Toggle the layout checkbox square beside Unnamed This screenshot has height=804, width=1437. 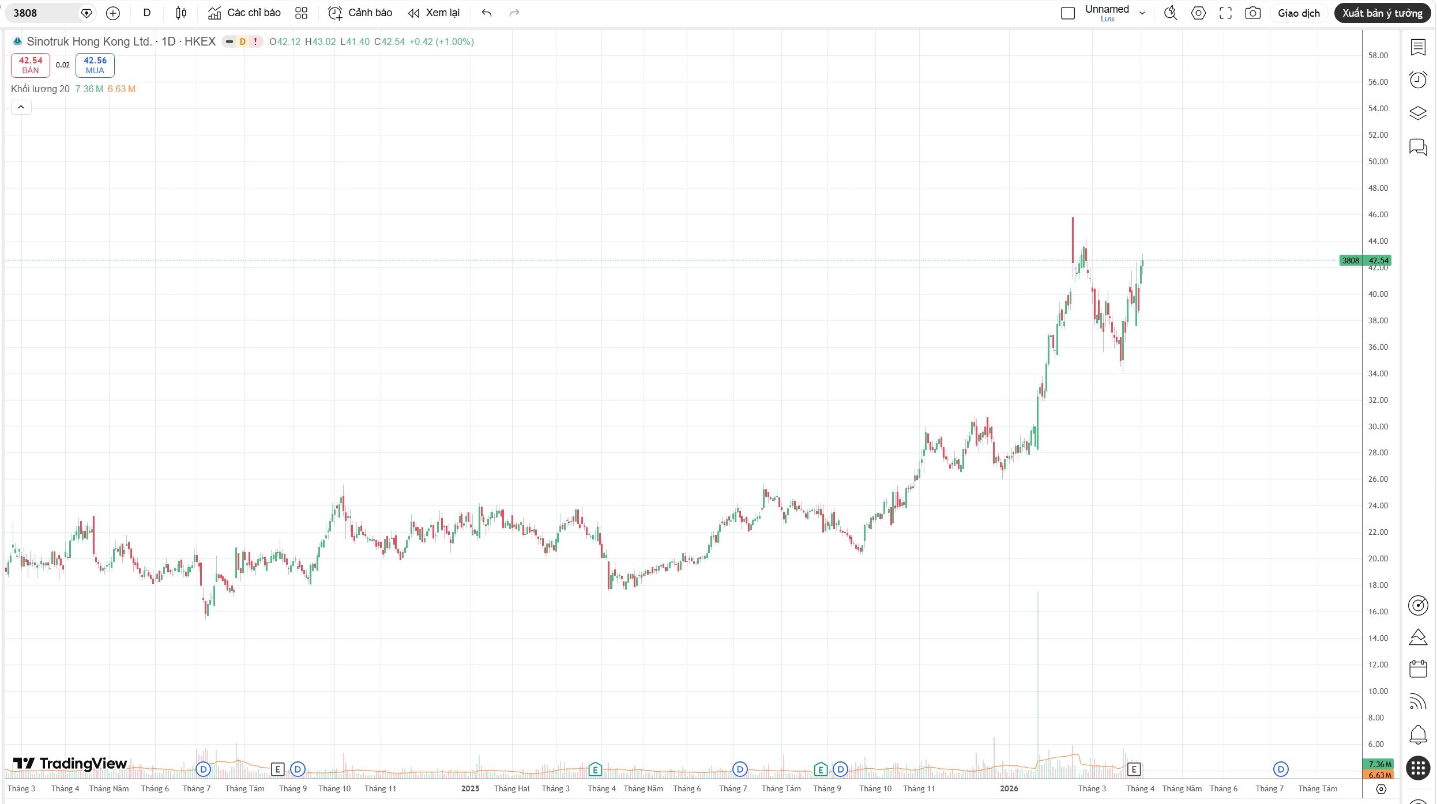[x=1067, y=13]
